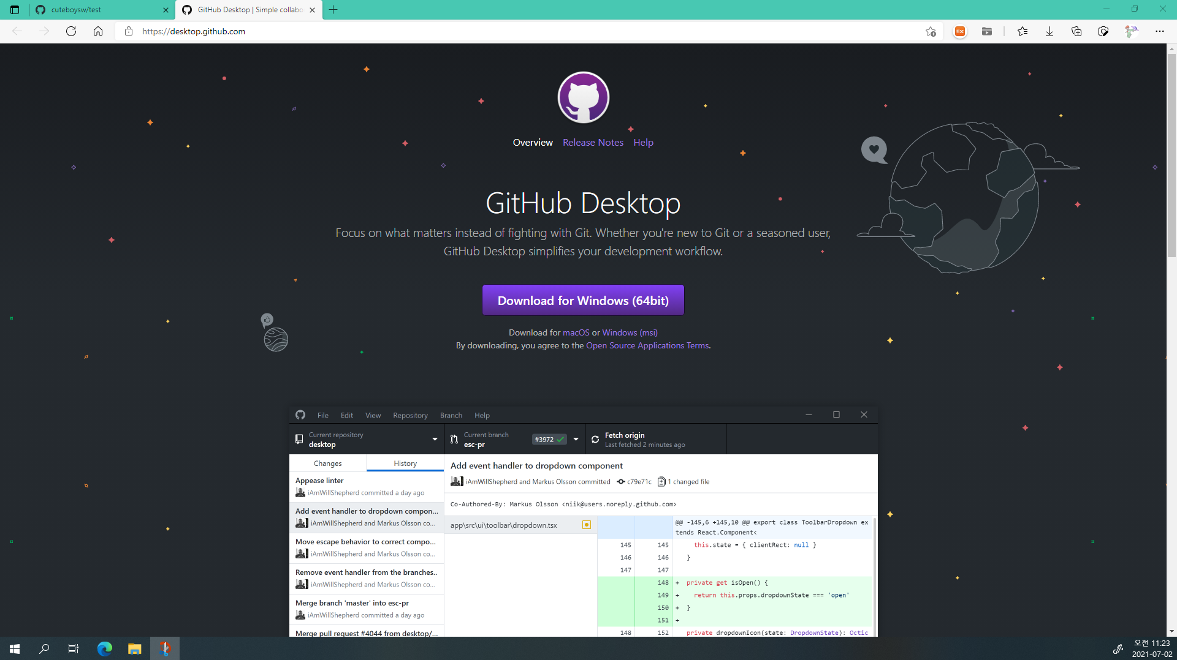Open the Settings and more menu

(x=1160, y=31)
